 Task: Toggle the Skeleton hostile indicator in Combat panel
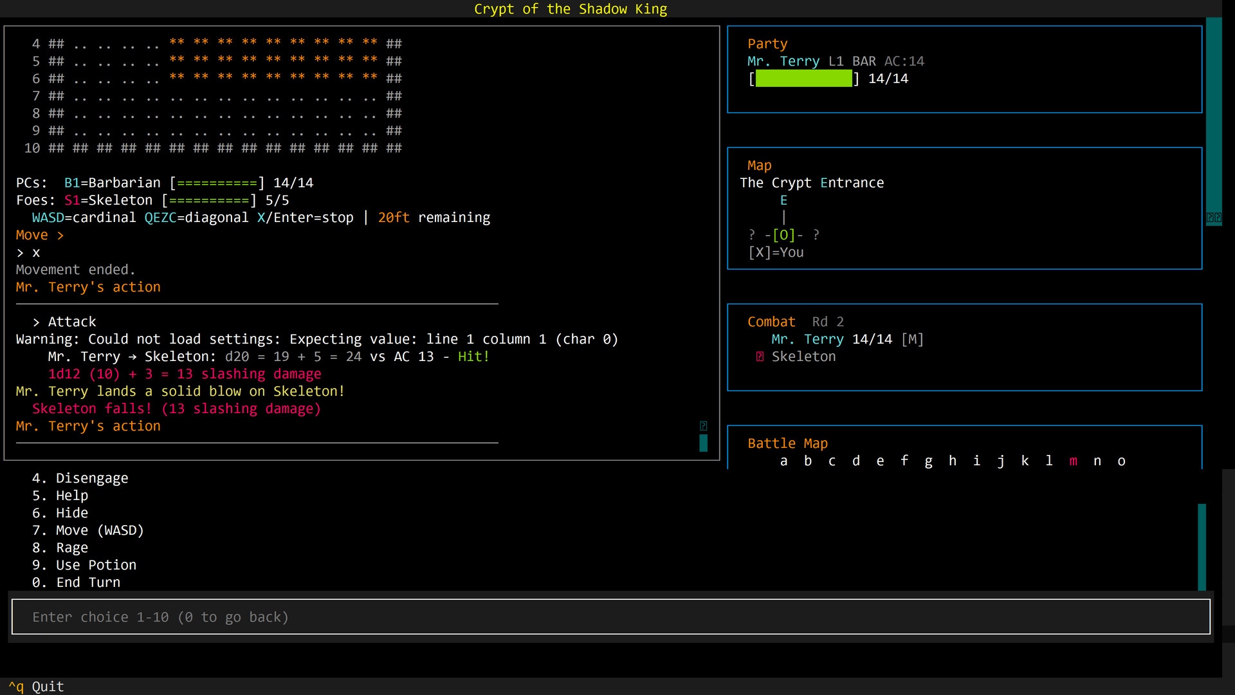pos(760,356)
